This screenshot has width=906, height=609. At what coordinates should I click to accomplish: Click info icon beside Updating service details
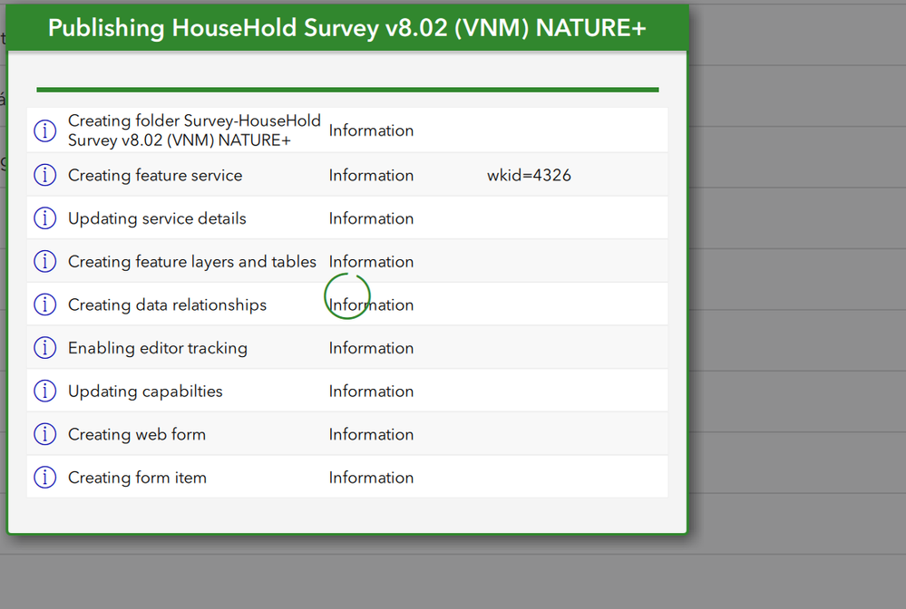(45, 218)
